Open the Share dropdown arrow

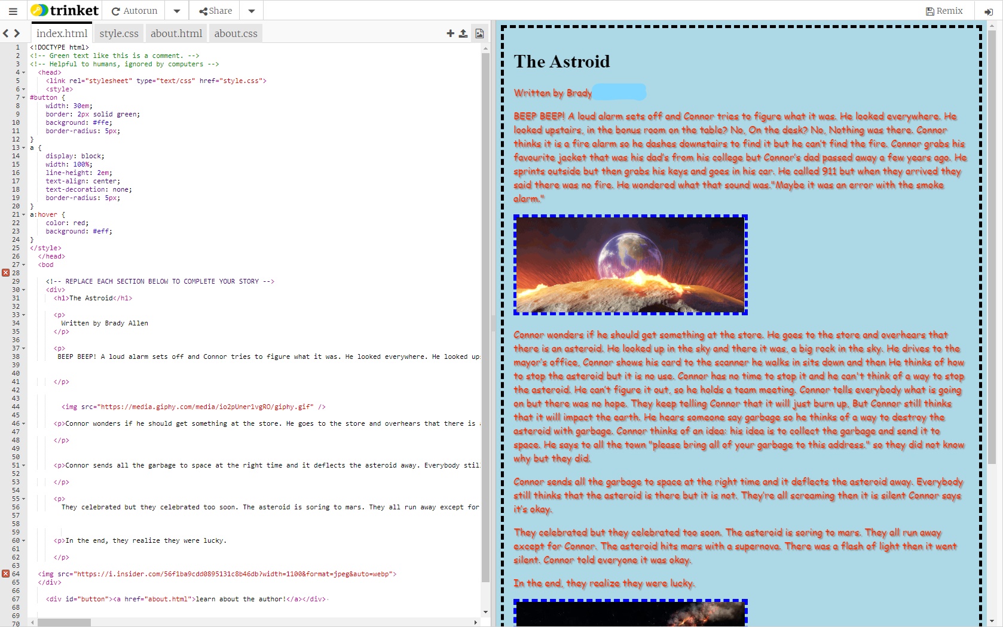pos(252,11)
